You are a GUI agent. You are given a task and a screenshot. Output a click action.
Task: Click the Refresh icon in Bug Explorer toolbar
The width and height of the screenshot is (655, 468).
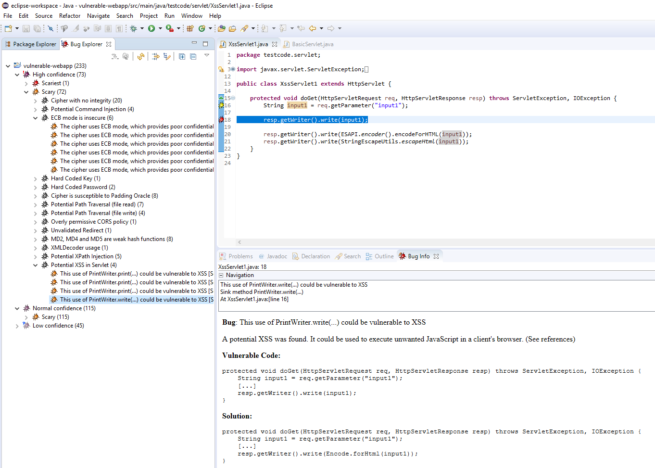140,56
